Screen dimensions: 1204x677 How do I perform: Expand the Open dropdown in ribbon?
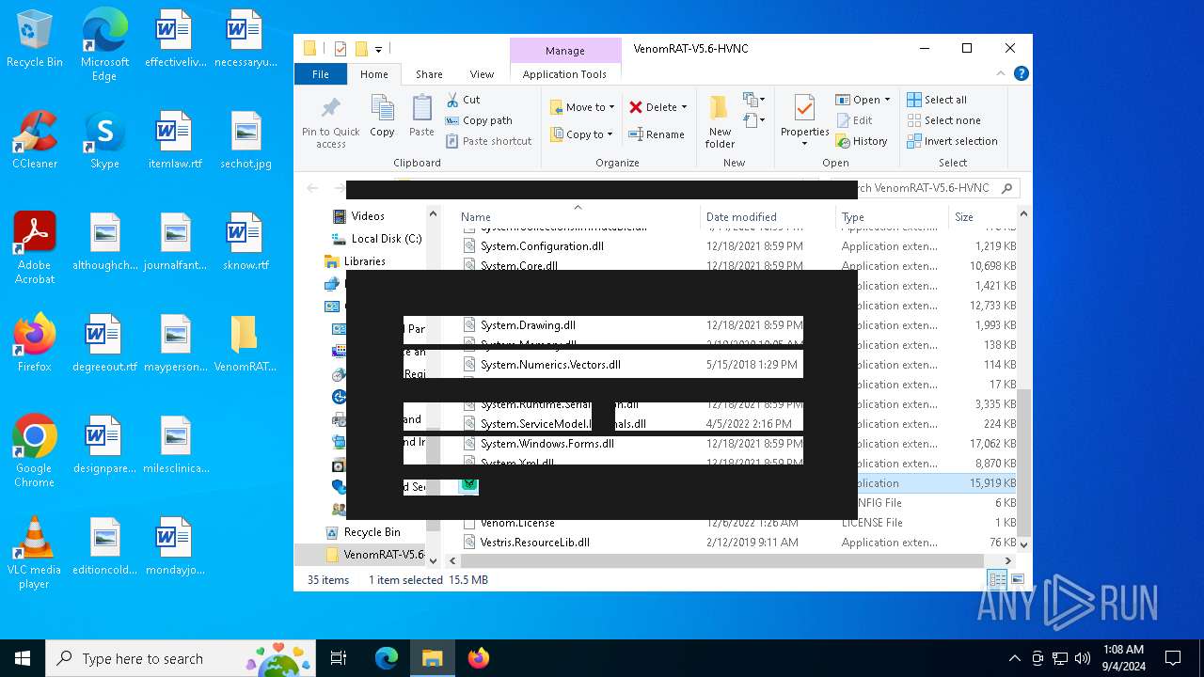[x=887, y=100]
